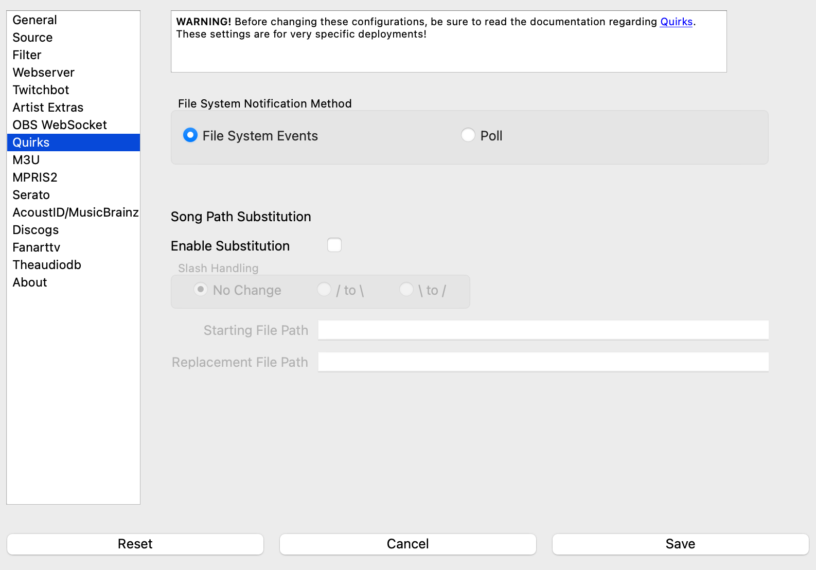The height and width of the screenshot is (570, 816).
Task: Select MPRIS2 from the list
Action: click(x=35, y=177)
